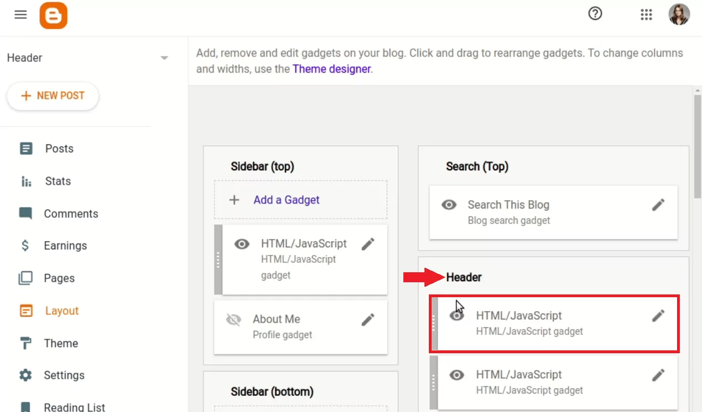Select the Stats sidebar icon
This screenshot has width=702, height=412.
click(x=25, y=181)
